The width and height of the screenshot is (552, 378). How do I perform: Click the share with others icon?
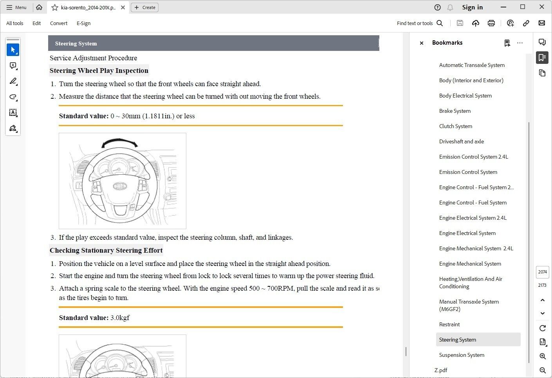pyautogui.click(x=510, y=23)
